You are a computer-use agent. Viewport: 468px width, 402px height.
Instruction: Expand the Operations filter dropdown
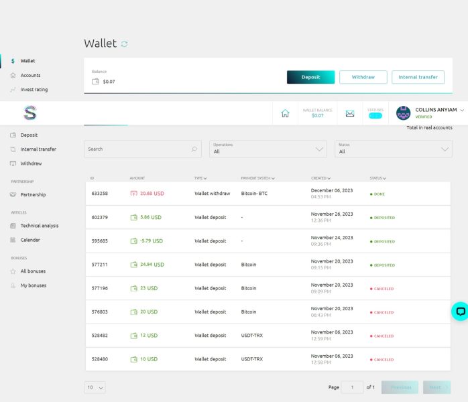pyautogui.click(x=268, y=149)
